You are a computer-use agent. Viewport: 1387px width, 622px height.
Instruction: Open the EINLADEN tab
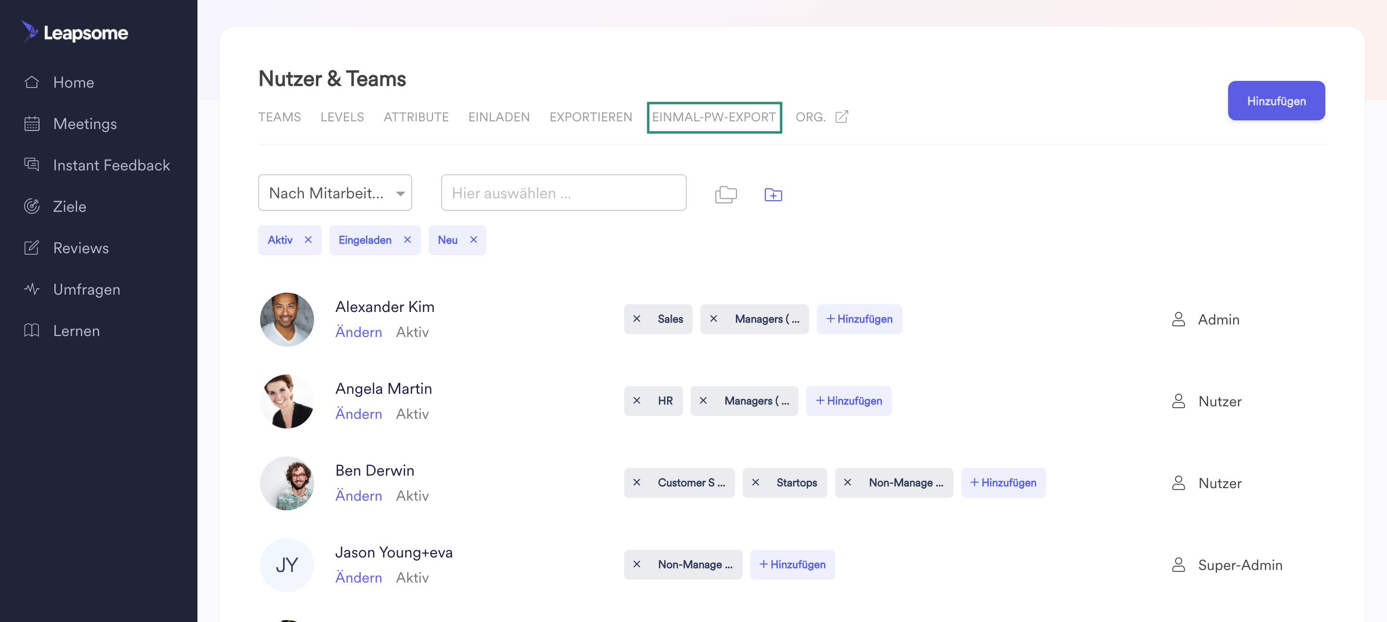(498, 117)
